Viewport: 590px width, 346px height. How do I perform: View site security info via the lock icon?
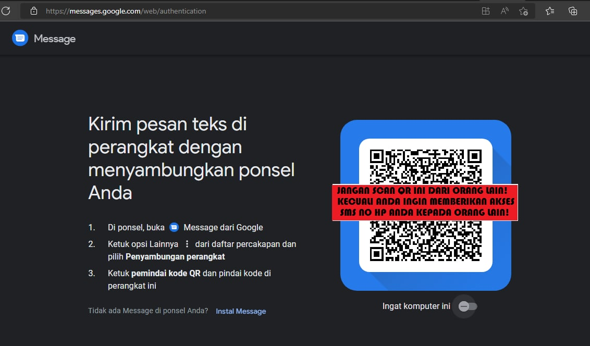[34, 11]
